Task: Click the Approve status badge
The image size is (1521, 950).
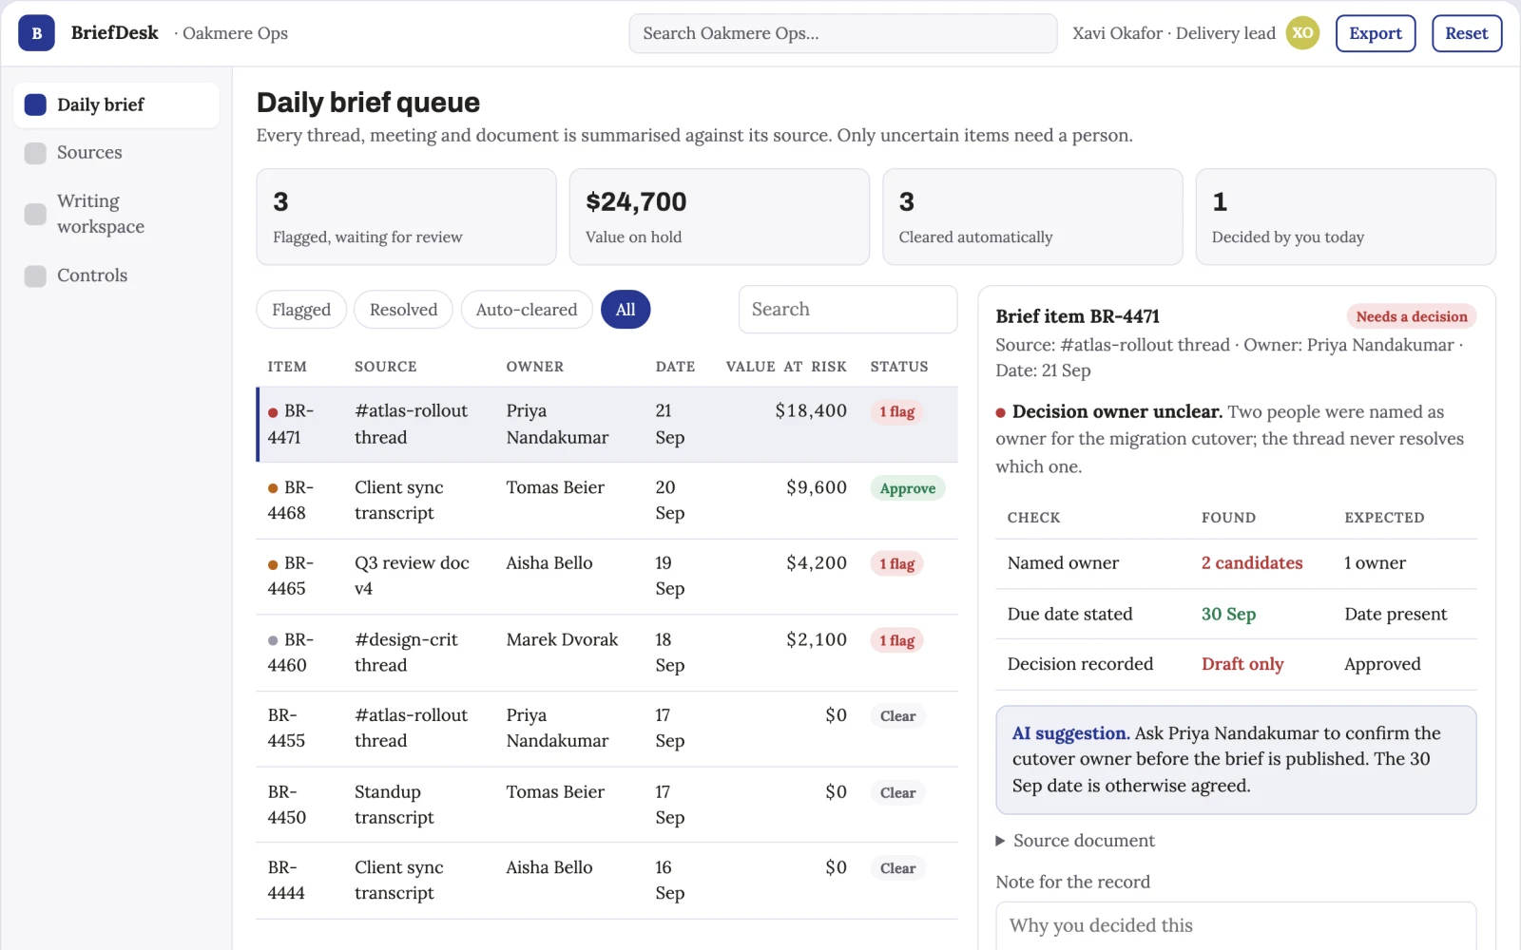Action: (x=908, y=488)
